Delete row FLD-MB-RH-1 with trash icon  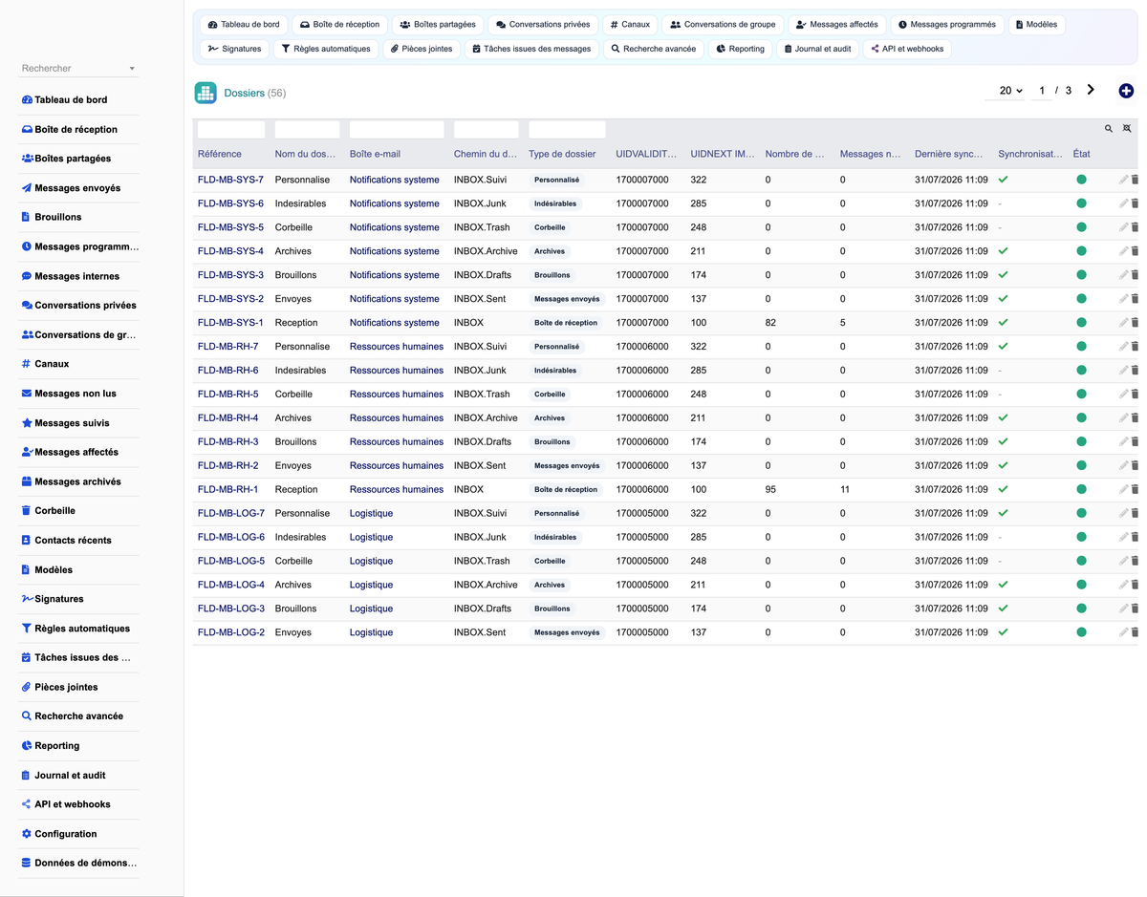(x=1135, y=489)
